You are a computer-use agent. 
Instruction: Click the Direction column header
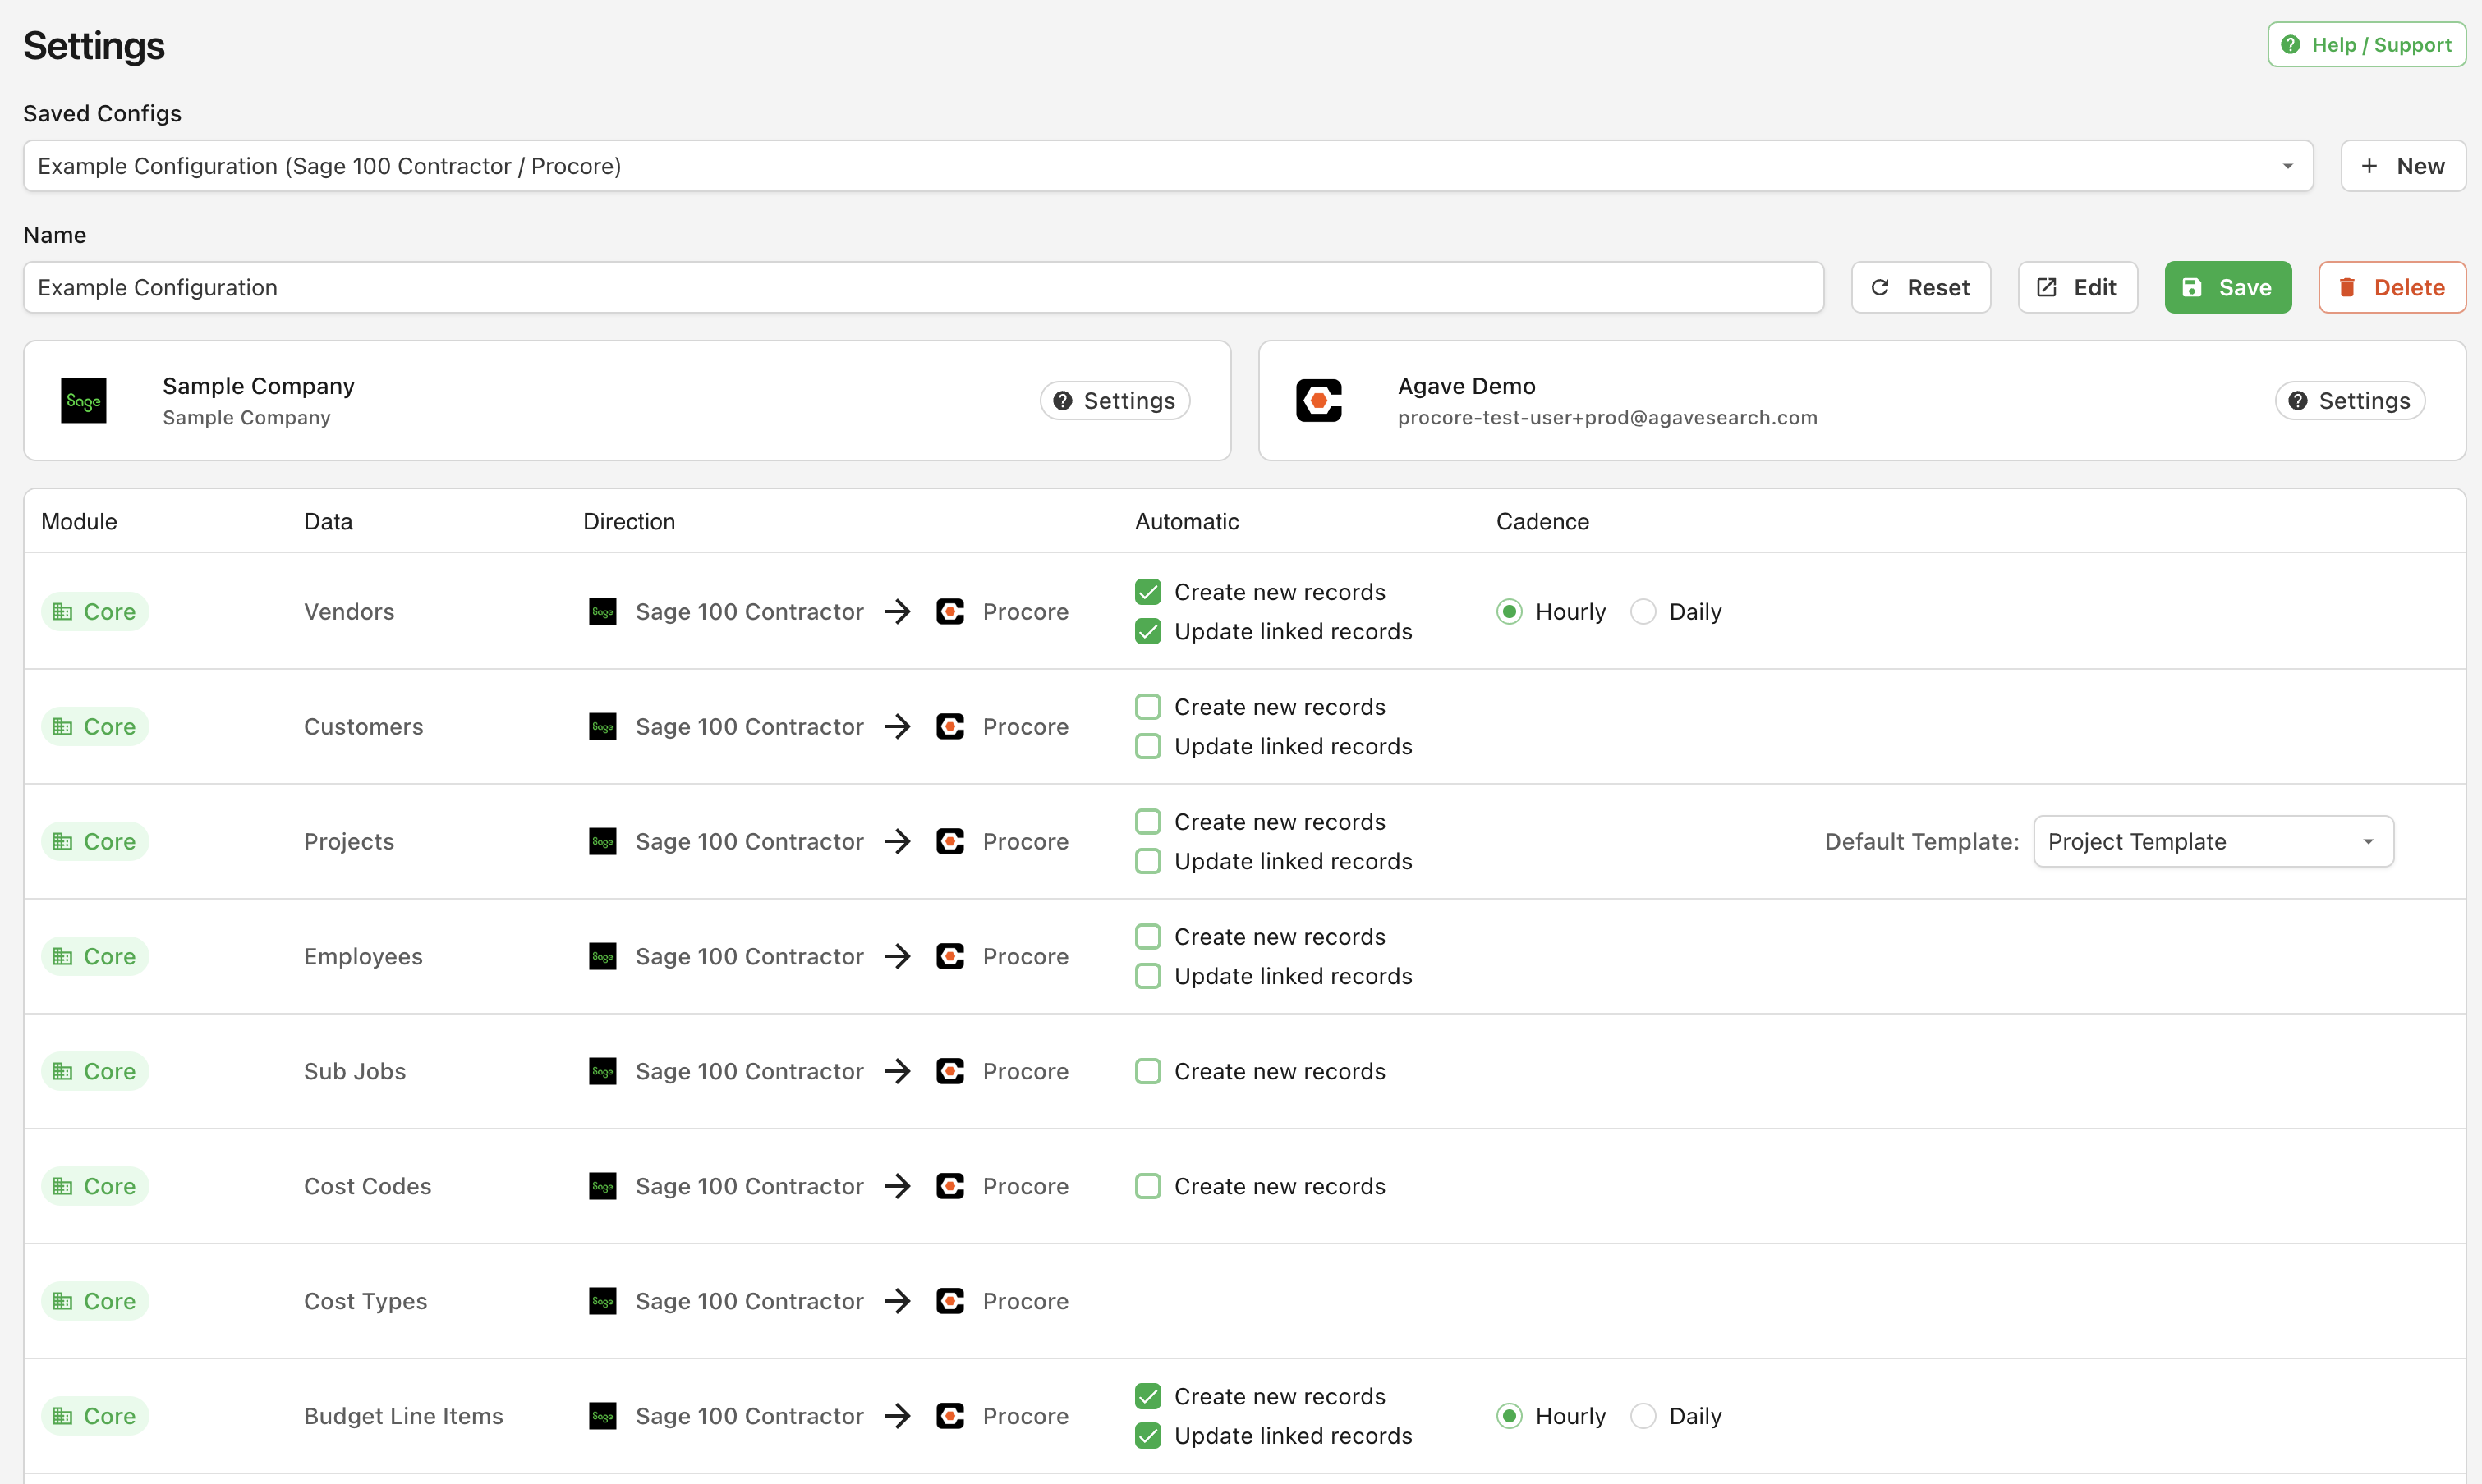click(629, 521)
